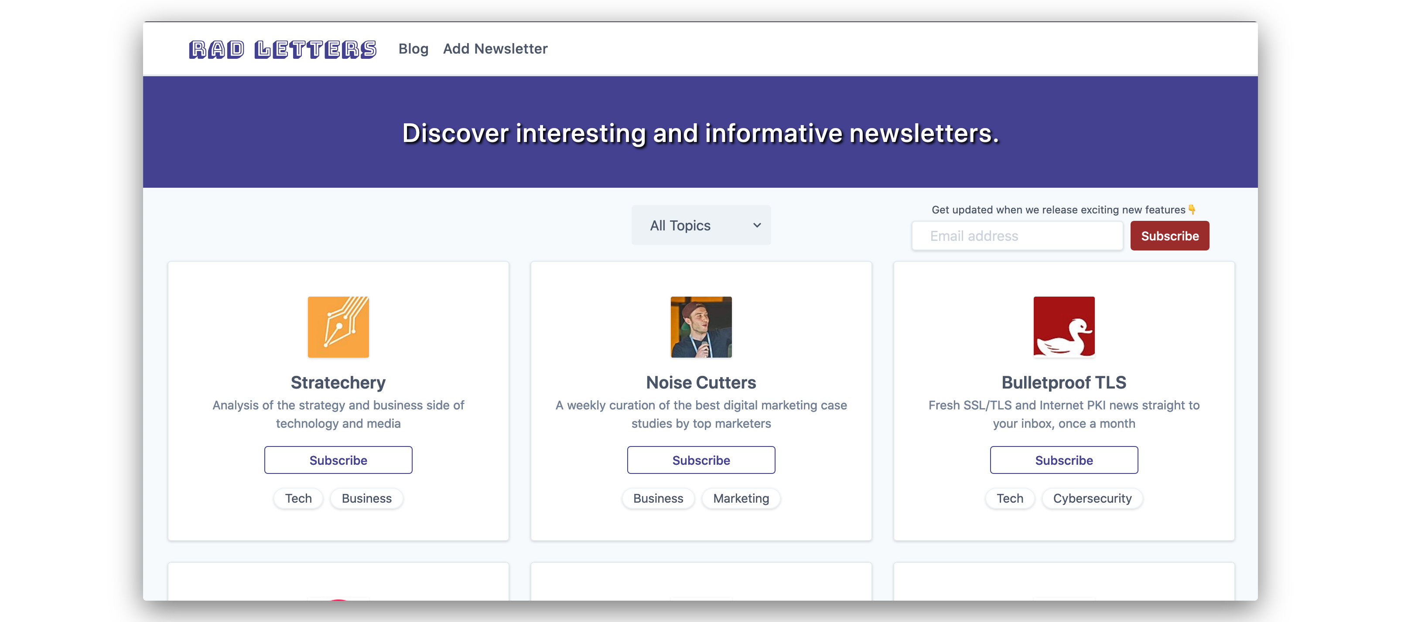Subscribe to the Bulletproof TLS newsletter
1401x622 pixels.
(1064, 460)
